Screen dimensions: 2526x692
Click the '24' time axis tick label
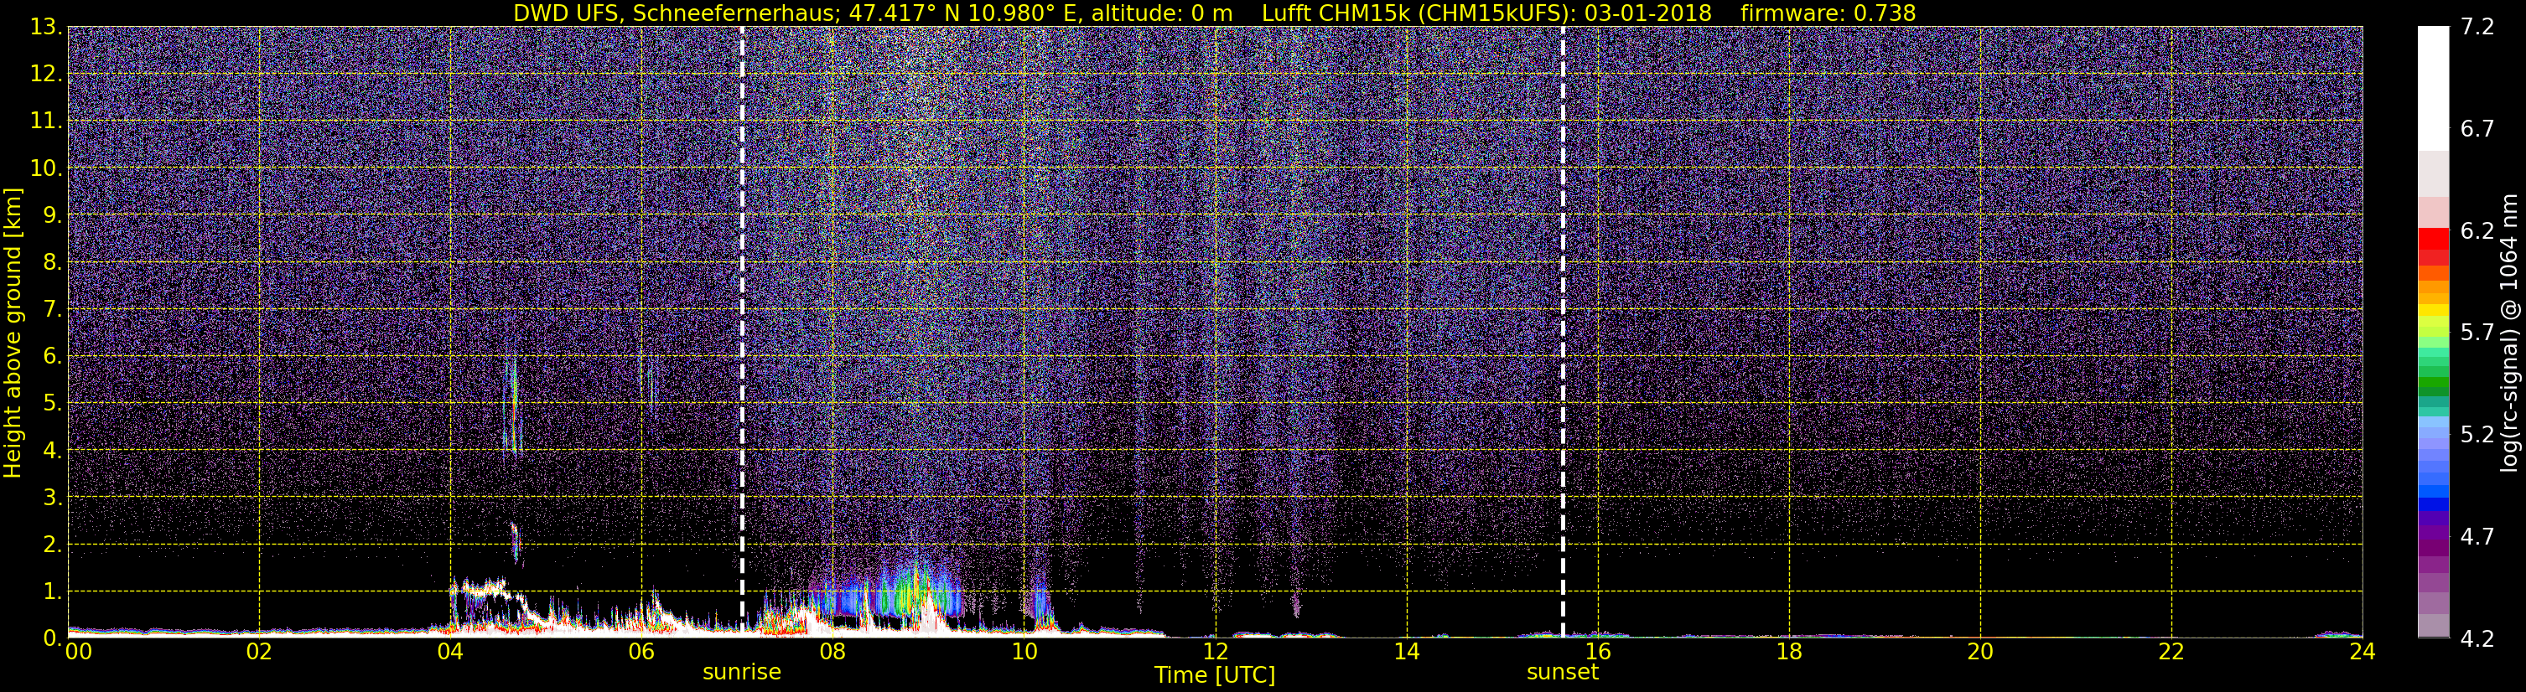[x=2363, y=652]
